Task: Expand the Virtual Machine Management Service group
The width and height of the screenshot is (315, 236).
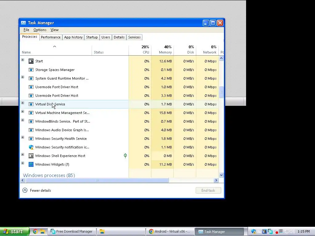Action: tap(23, 112)
